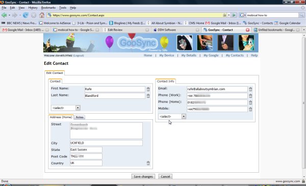
Task: Delete the home address using trash icon
Action: 148,163
